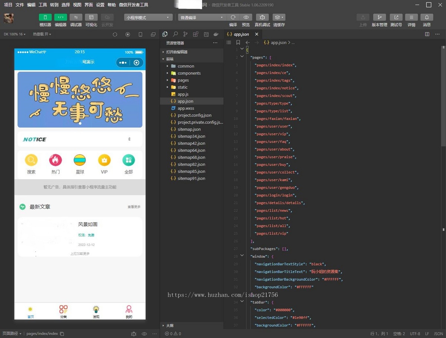
Task: Open the 详情 details panel
Action: pos(411,17)
